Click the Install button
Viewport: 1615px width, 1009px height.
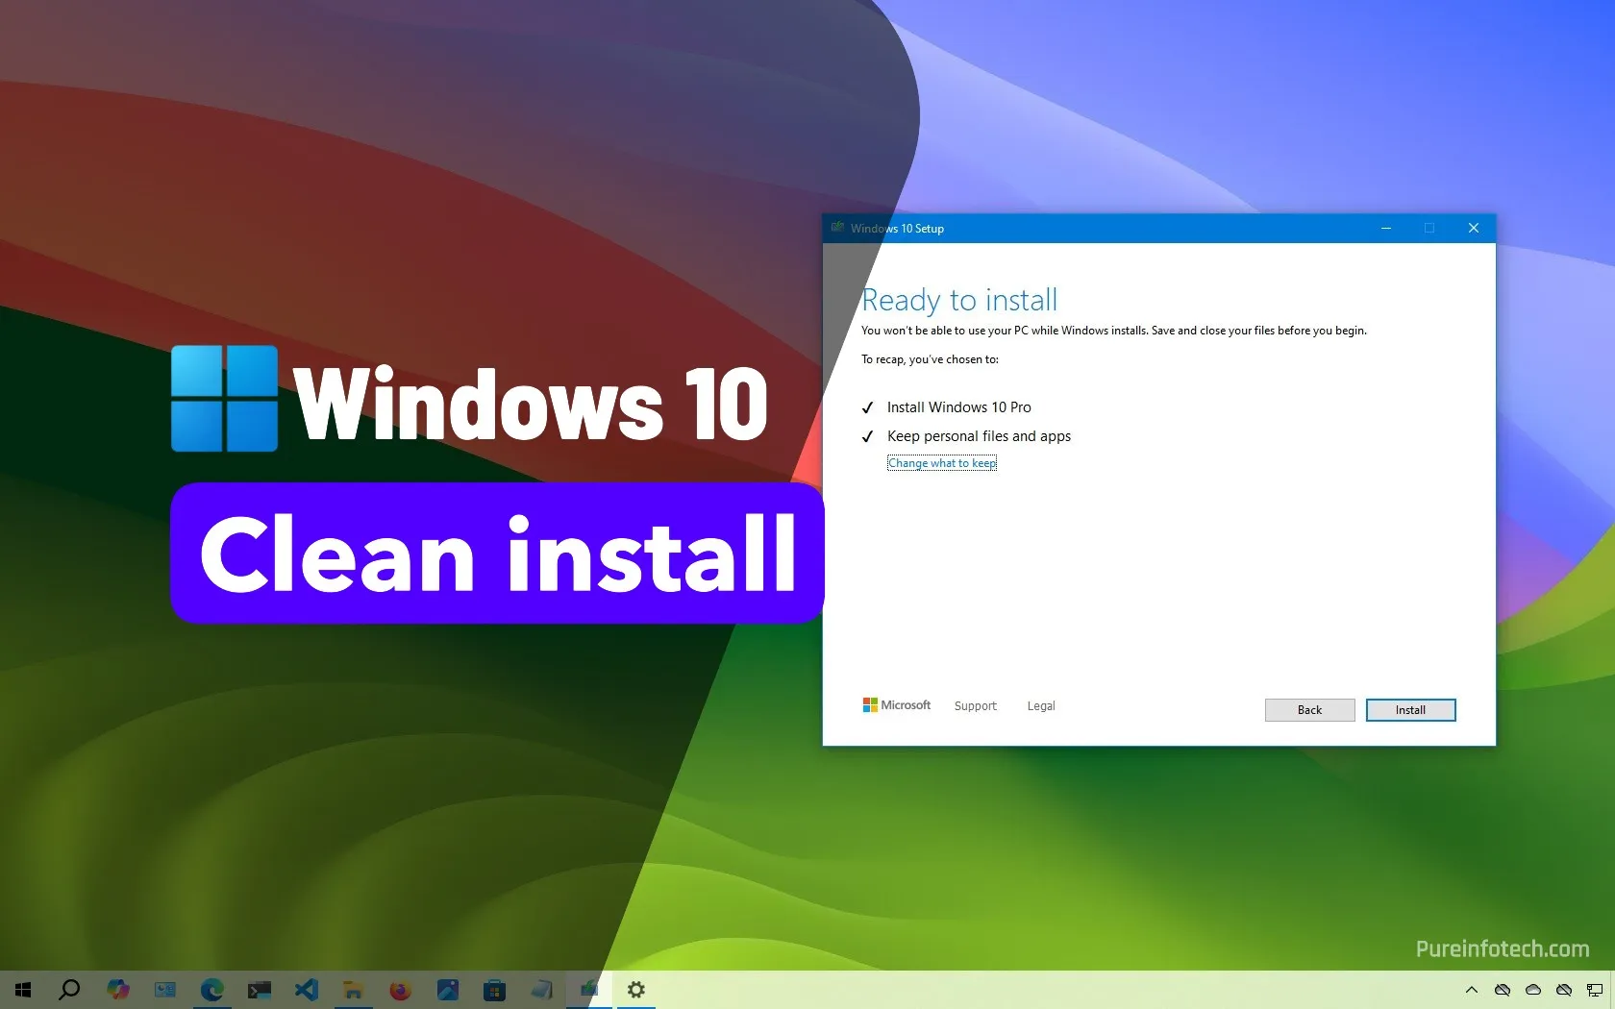click(1409, 709)
